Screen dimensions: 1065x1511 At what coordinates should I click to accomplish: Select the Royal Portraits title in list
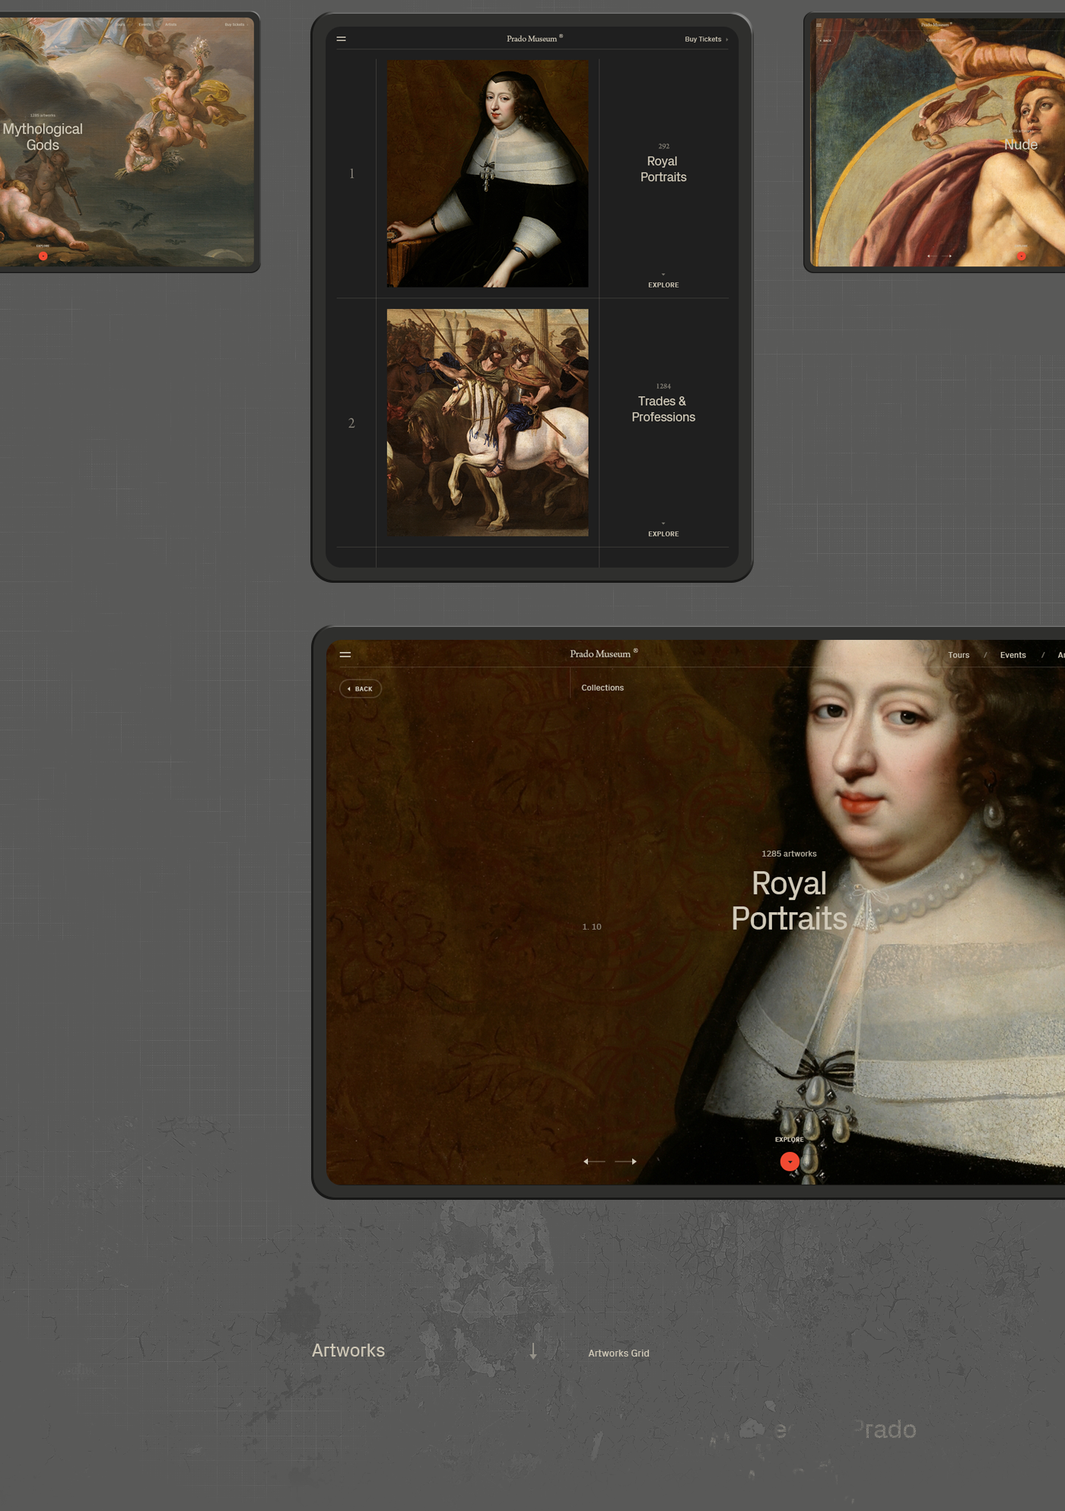click(663, 169)
